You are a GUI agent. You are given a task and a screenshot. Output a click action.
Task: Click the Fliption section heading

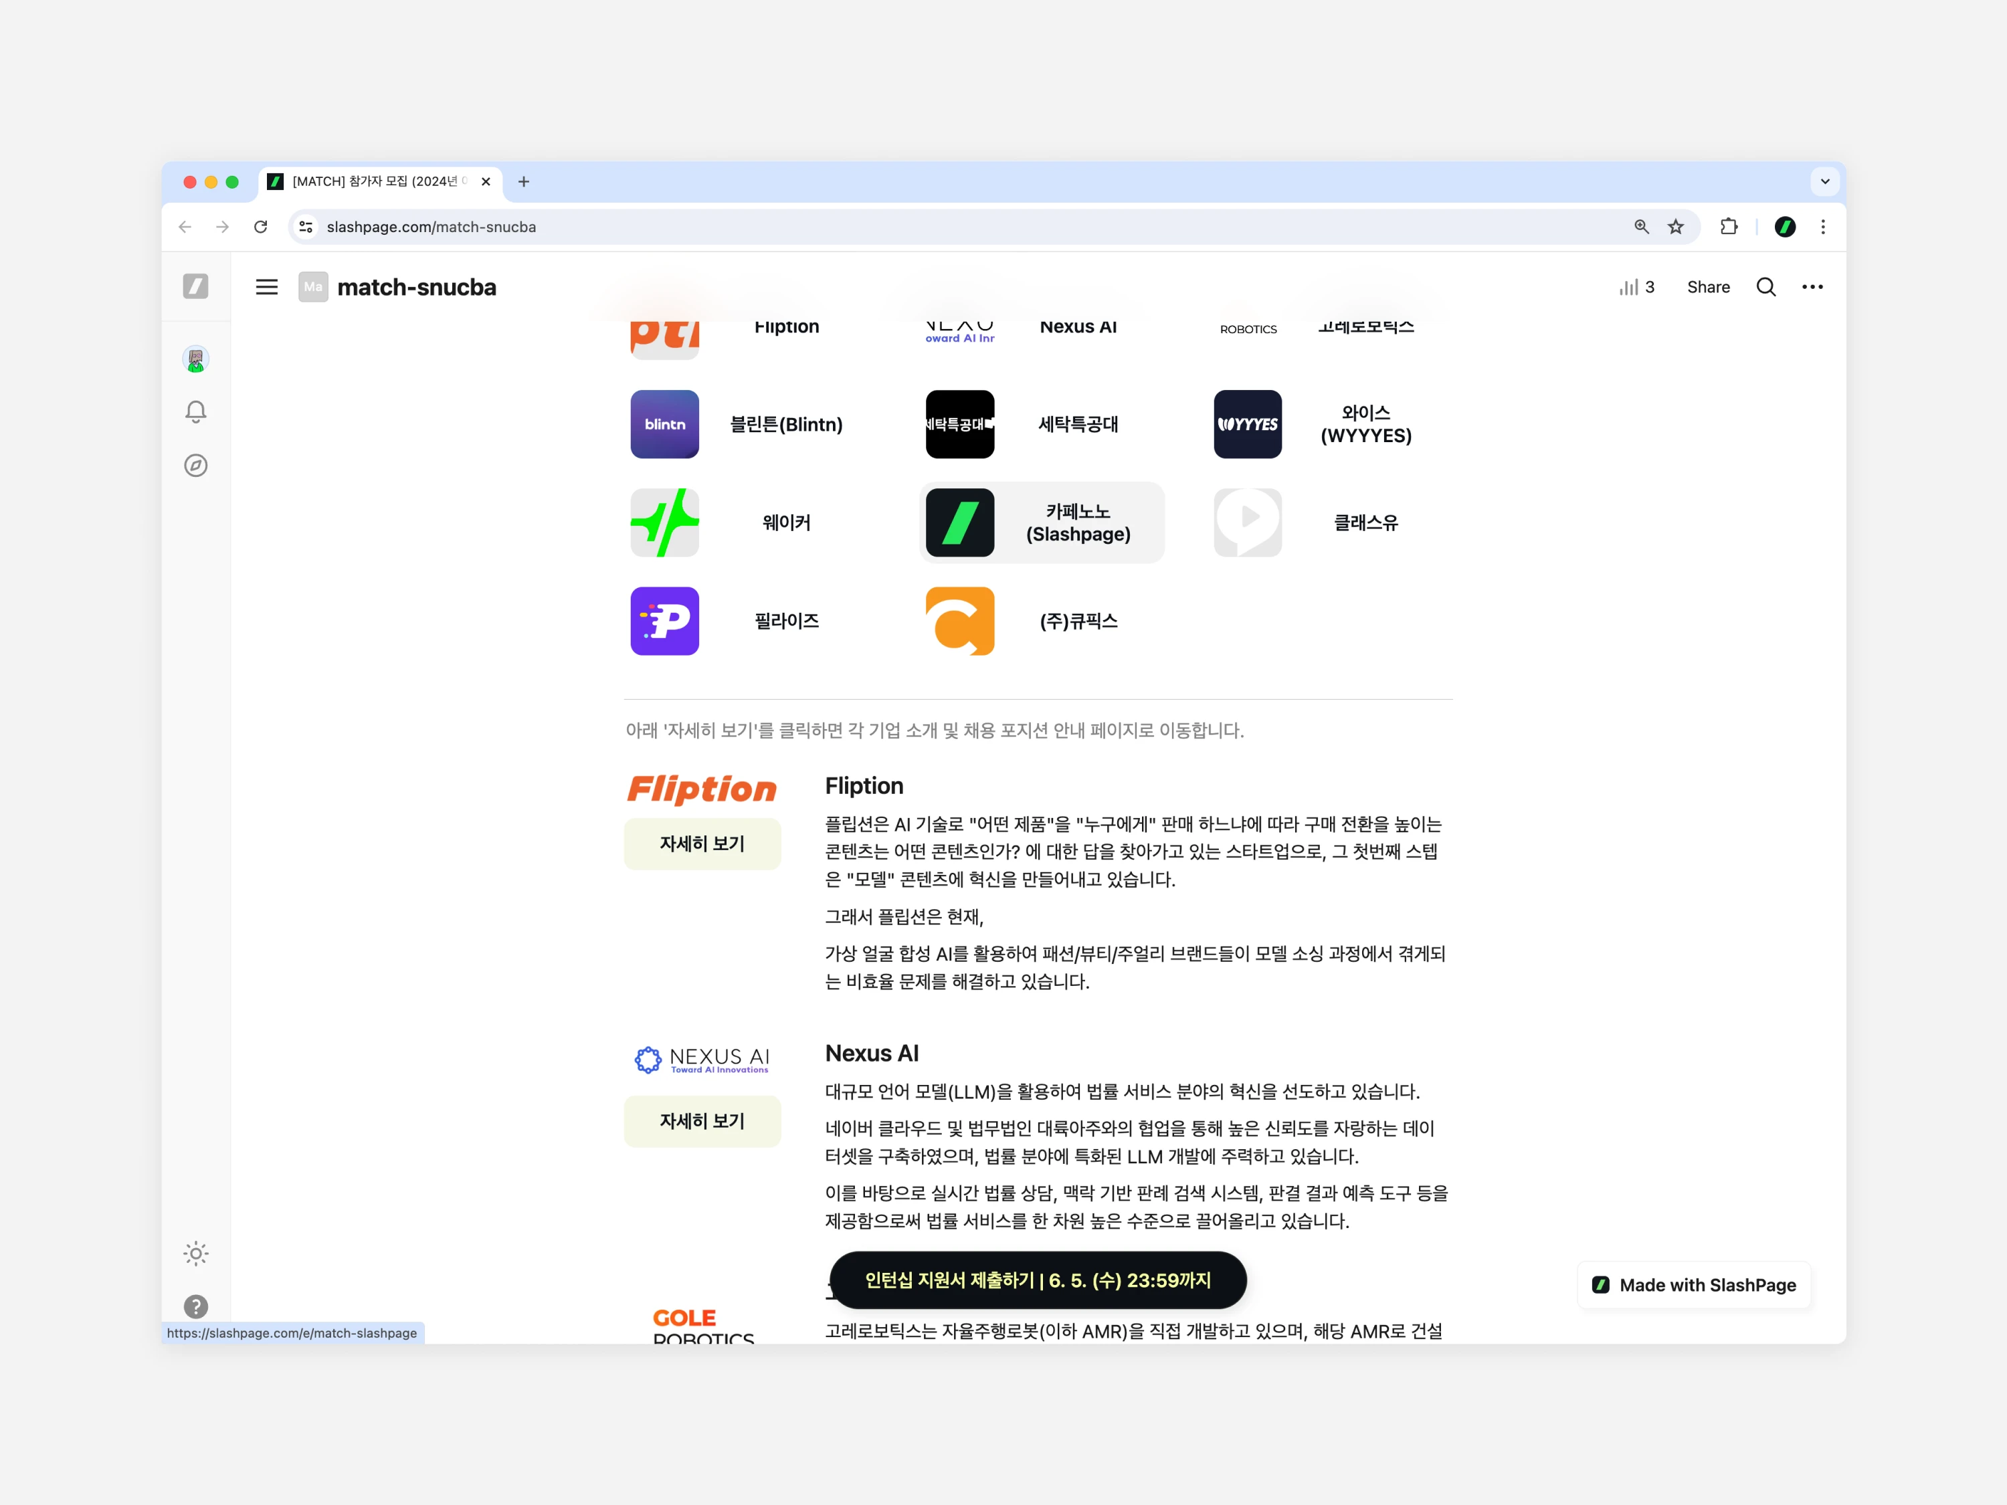864,786
